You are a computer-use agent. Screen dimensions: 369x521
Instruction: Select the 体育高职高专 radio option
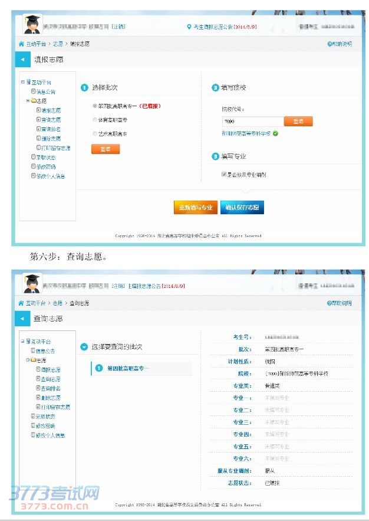coord(94,120)
